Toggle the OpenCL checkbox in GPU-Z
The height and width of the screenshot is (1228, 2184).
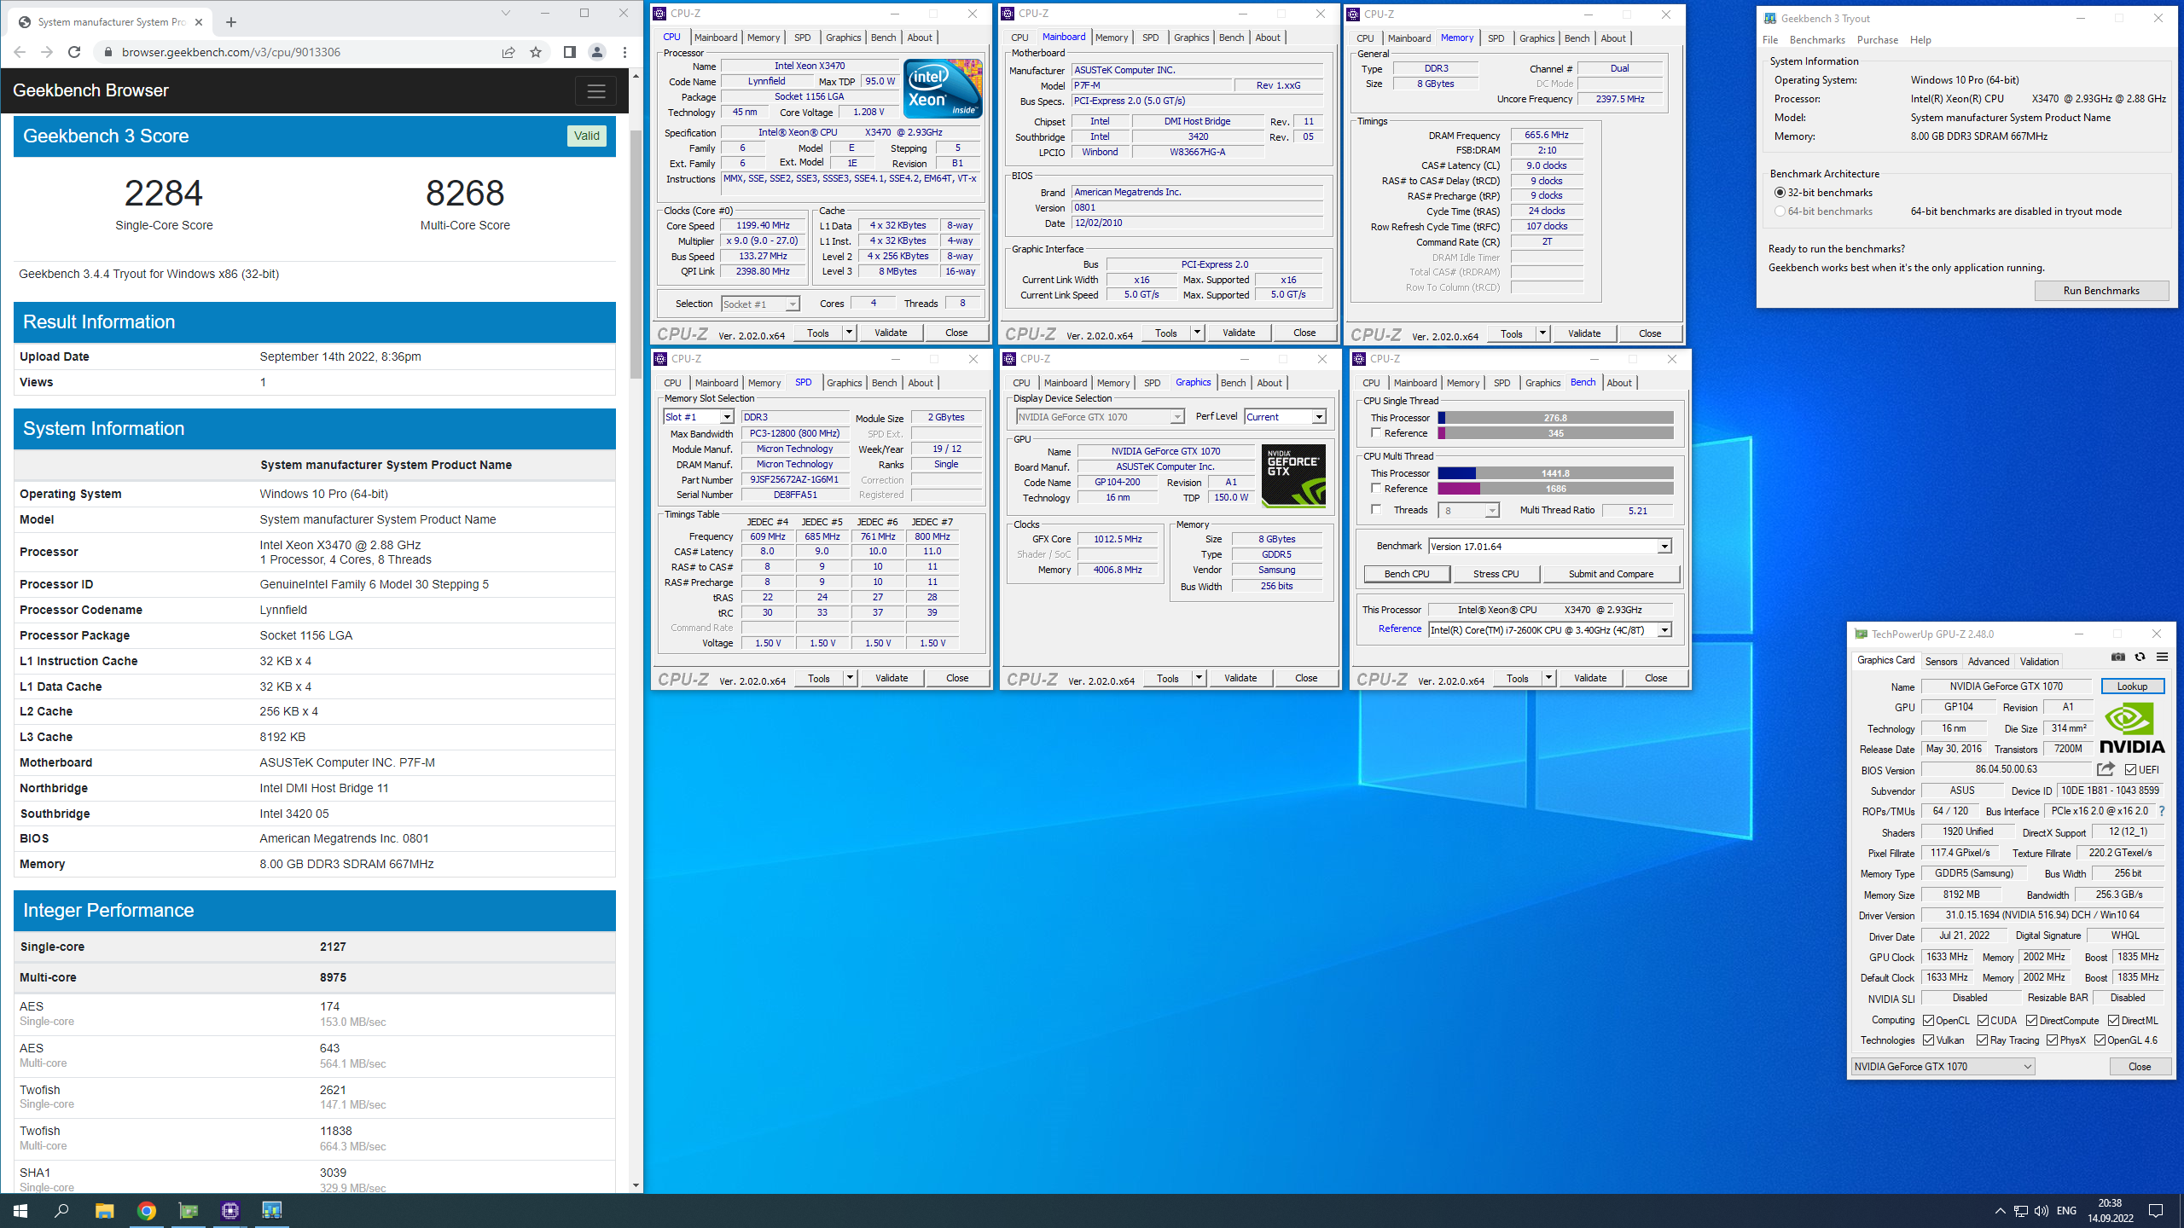(1928, 1020)
